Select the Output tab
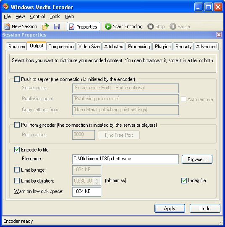Image resolution: width=225 pixels, height=227 pixels. pos(37,46)
